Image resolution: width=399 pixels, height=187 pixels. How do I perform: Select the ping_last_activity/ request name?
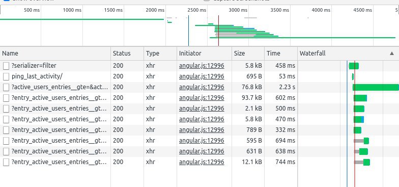click(37, 76)
